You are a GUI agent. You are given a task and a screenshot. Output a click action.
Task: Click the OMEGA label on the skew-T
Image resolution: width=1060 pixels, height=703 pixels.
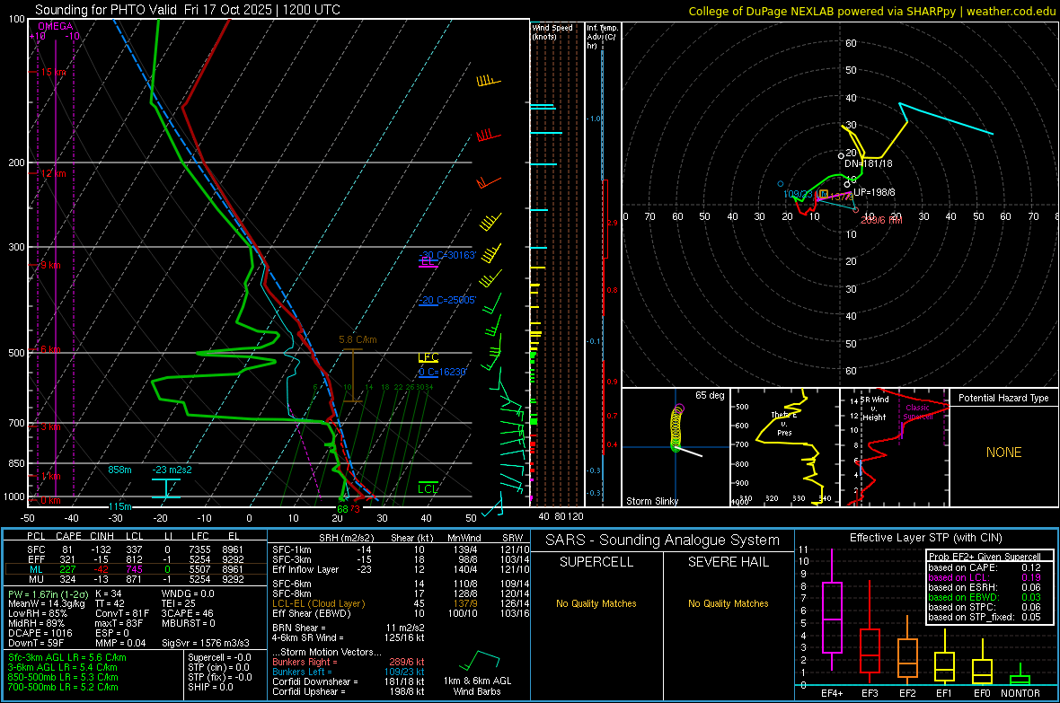(56, 26)
